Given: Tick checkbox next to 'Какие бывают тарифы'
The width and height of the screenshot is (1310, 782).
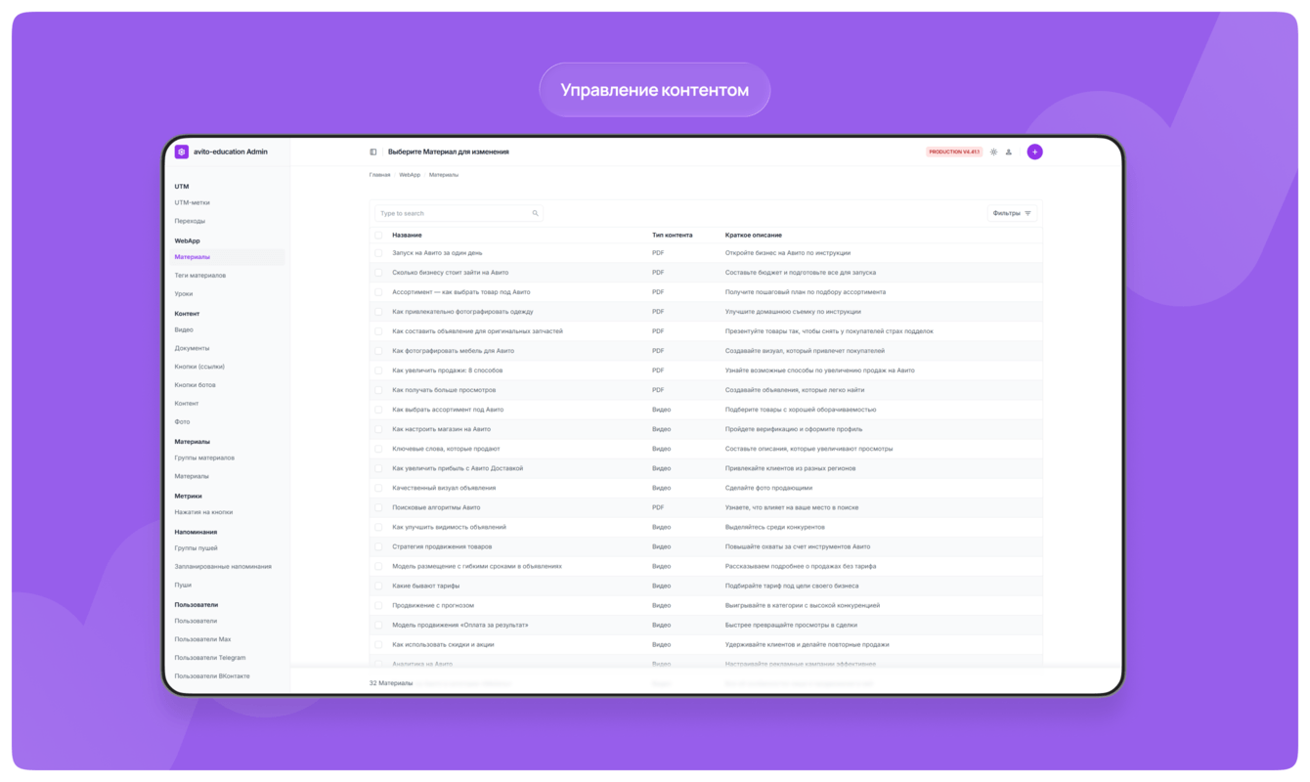Looking at the screenshot, I should click(x=378, y=586).
